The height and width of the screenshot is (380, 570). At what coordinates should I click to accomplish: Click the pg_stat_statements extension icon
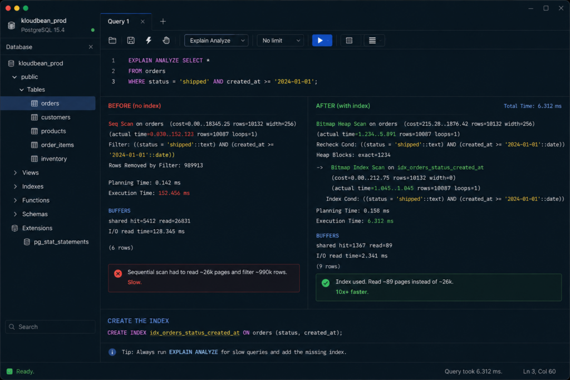[x=27, y=242]
